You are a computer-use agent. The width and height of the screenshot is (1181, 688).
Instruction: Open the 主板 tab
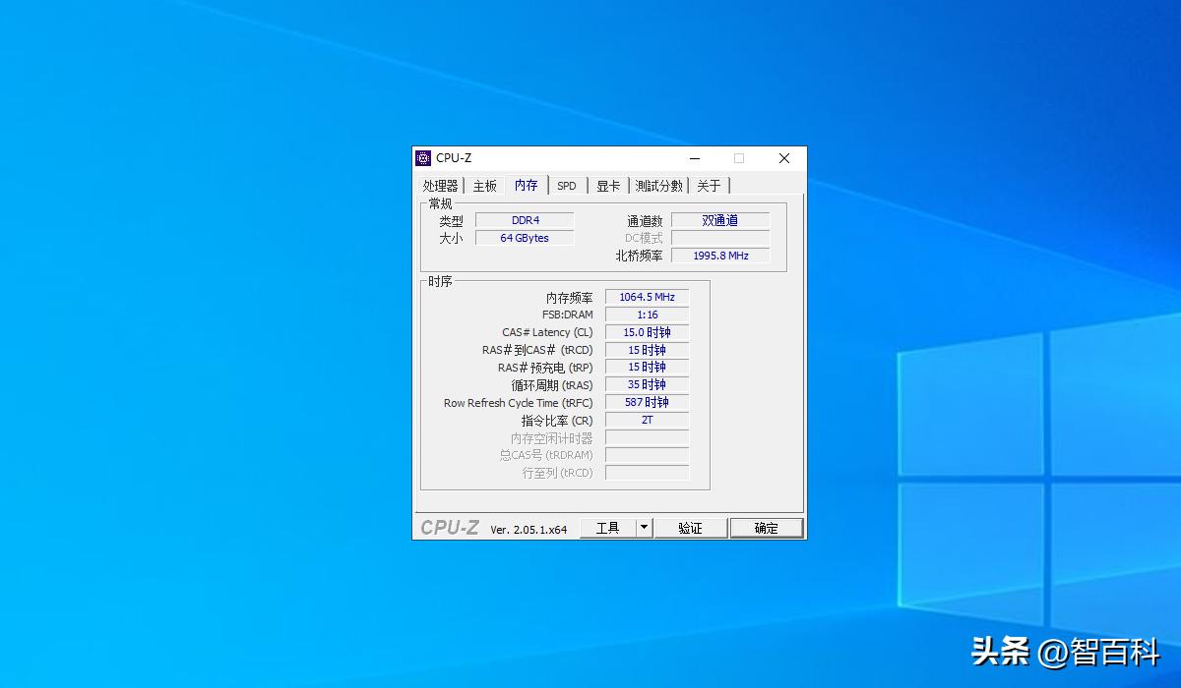(484, 185)
